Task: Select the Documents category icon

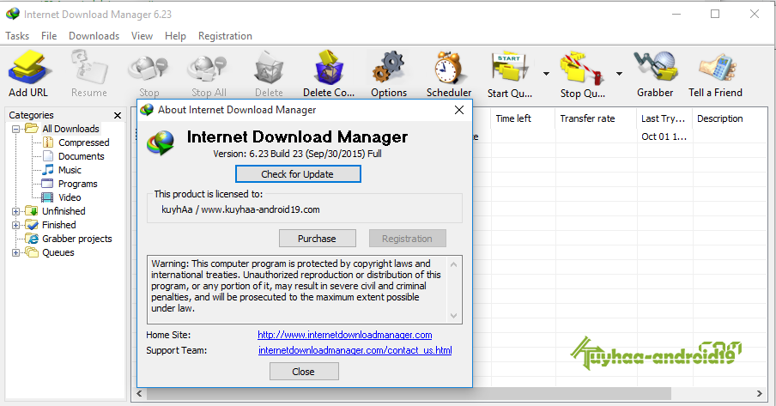Action: tap(48, 156)
